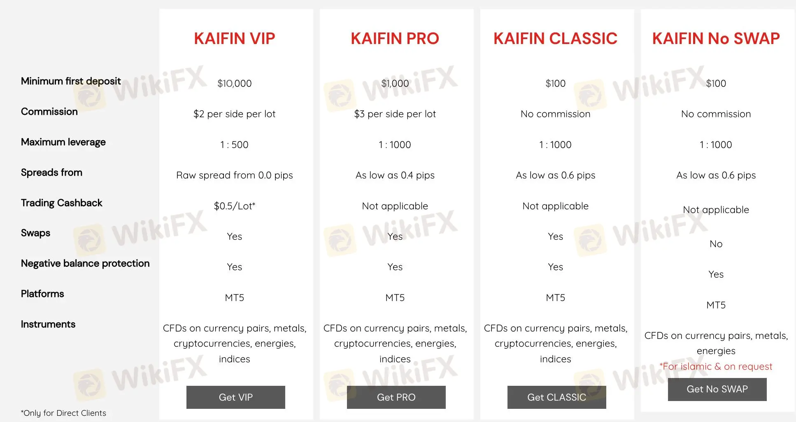
Task: Select the KAIFIN PRO plan title
Action: 395,39
